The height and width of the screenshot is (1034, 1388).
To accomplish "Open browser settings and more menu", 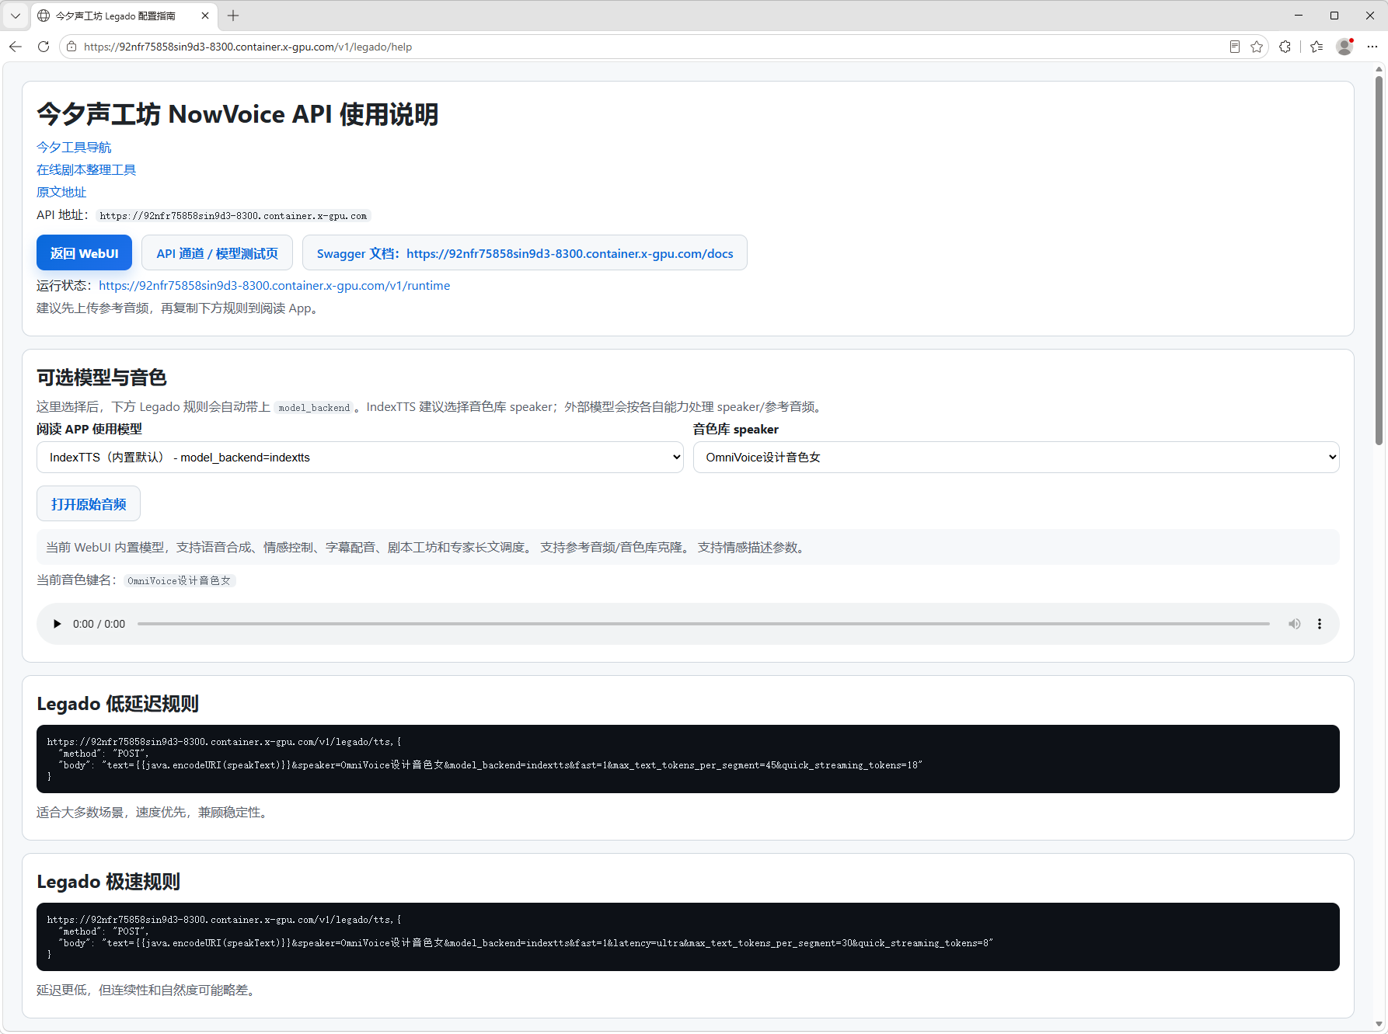I will (1372, 47).
